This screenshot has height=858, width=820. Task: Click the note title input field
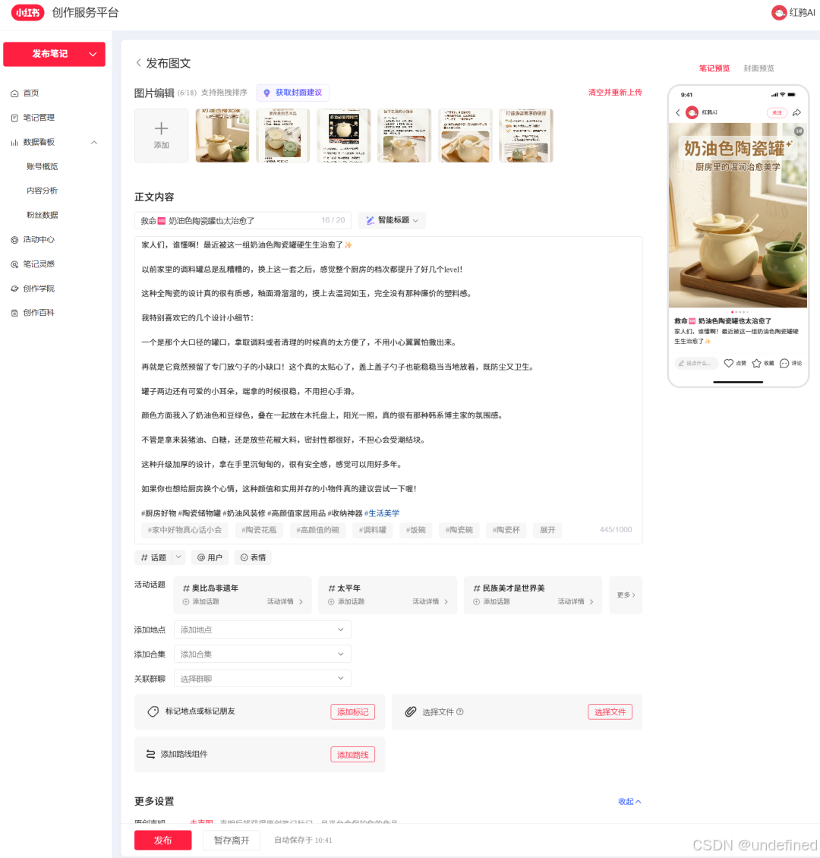[243, 220]
